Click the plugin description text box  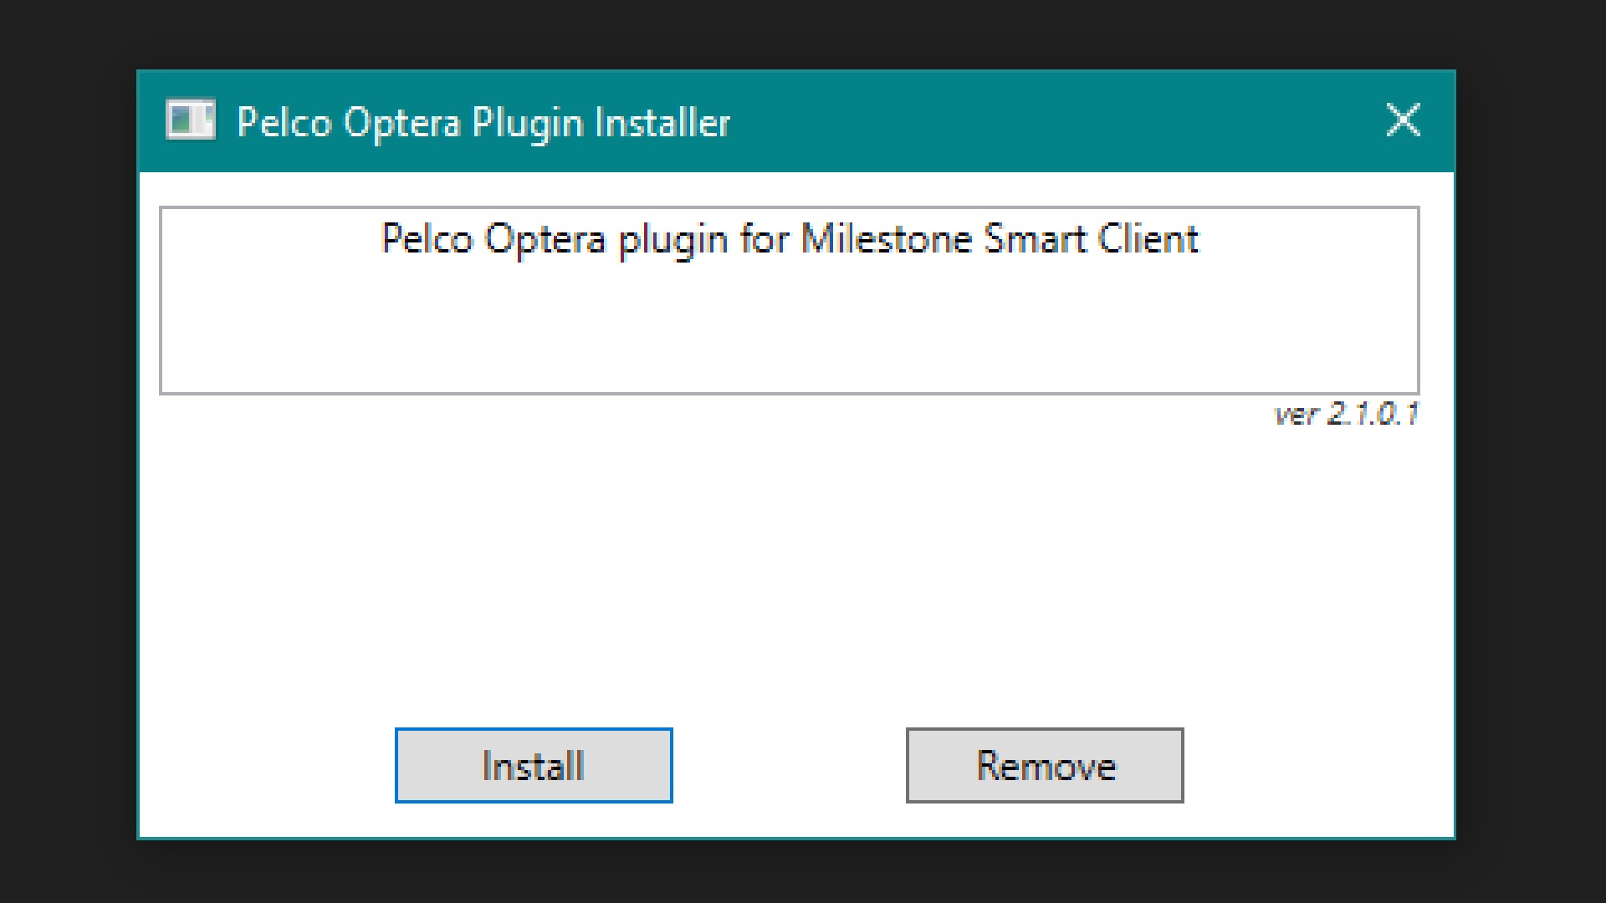point(789,300)
